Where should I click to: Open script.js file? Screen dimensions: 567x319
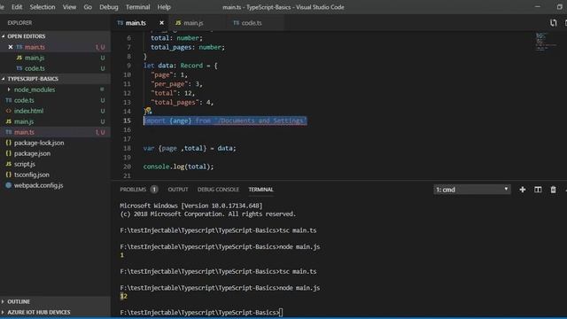[25, 164]
